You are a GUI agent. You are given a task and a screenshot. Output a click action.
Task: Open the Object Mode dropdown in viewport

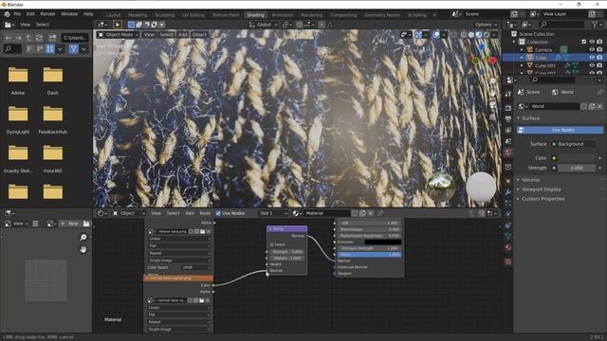(x=118, y=35)
